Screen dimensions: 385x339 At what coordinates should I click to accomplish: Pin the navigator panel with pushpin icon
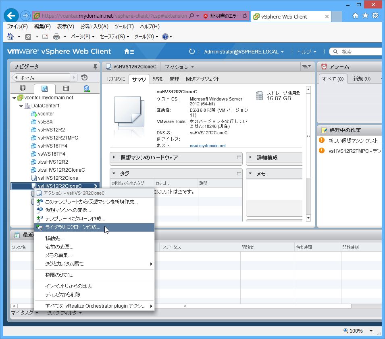(x=95, y=67)
